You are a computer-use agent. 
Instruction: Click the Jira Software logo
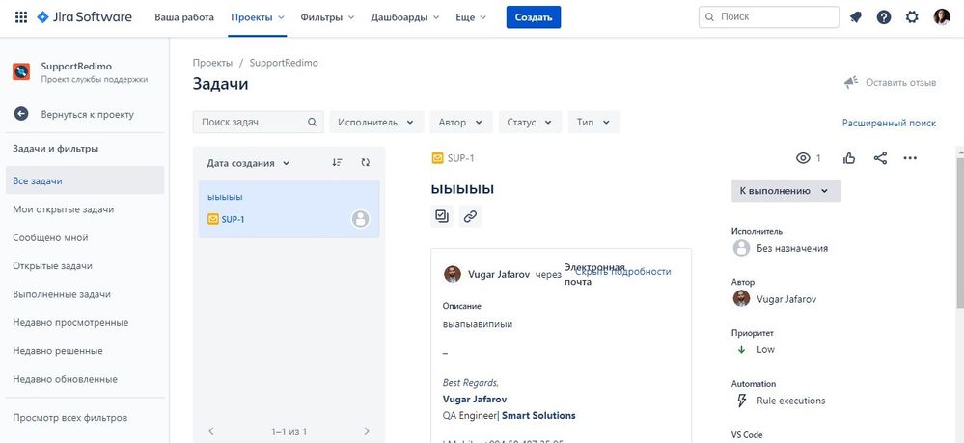(x=84, y=17)
